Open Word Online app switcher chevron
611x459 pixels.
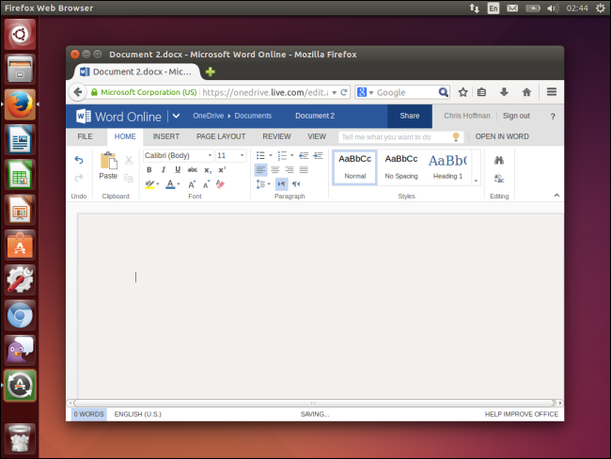tap(176, 116)
